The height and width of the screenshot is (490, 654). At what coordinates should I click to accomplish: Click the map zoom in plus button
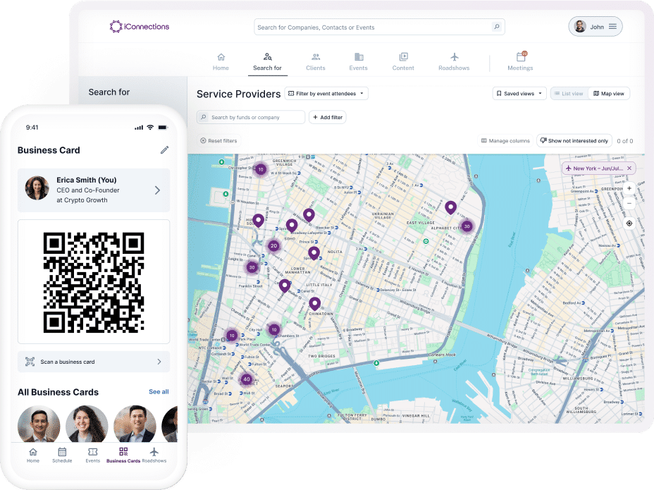coord(629,188)
